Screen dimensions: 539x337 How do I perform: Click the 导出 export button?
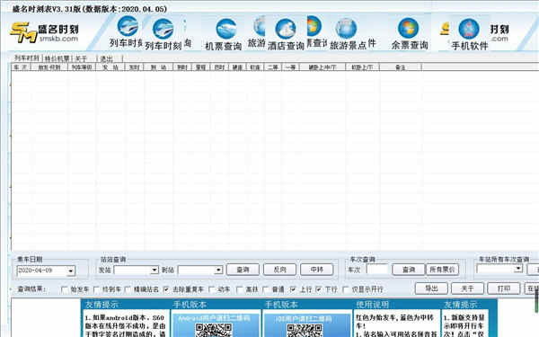[431, 288]
